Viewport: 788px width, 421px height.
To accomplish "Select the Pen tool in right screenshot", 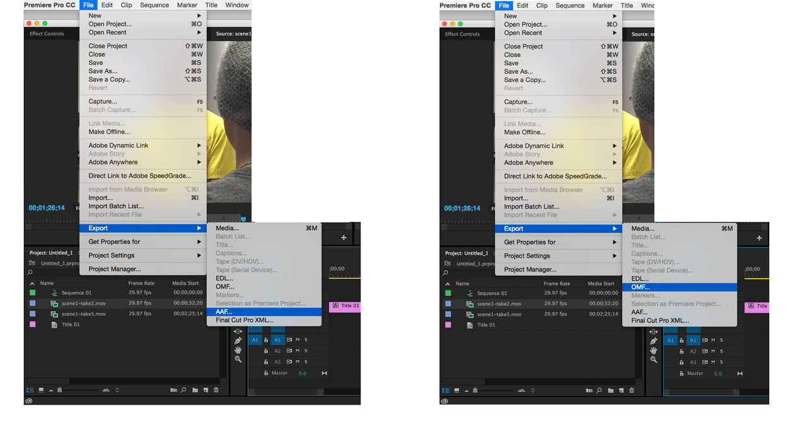I will point(654,341).
